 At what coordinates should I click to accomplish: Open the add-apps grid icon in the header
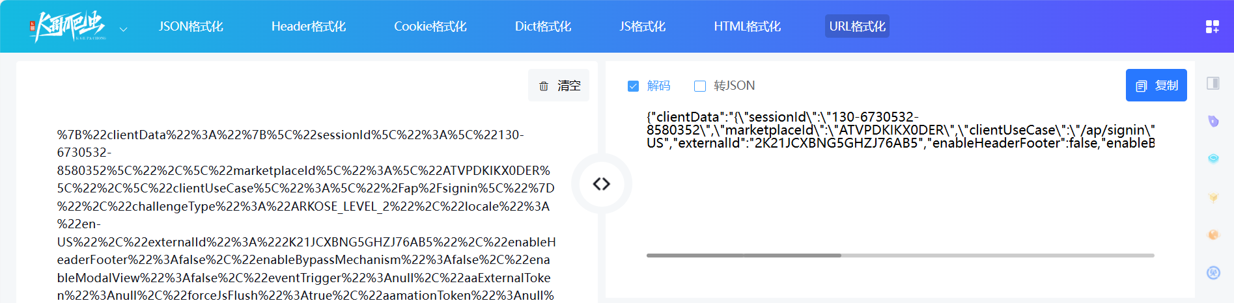1212,27
